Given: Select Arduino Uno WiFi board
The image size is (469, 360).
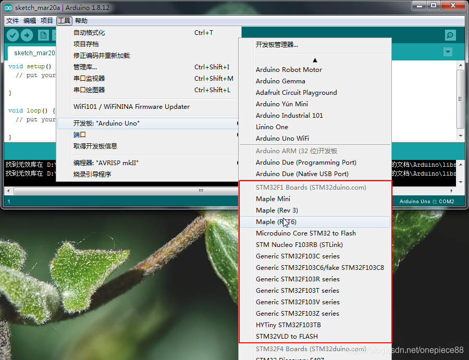Looking at the screenshot, I should tap(315, 138).
